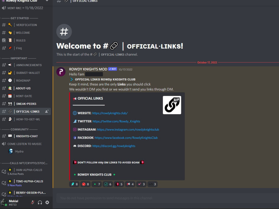Click the create invite icon on OFFICIAL·LINKS
The width and height of the screenshot is (279, 209).
click(x=47, y=111)
